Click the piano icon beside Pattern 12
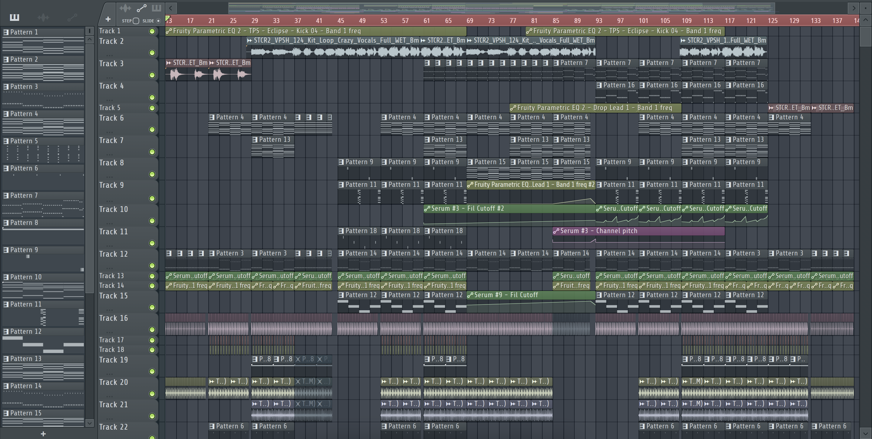This screenshot has height=439, width=872. pos(6,332)
